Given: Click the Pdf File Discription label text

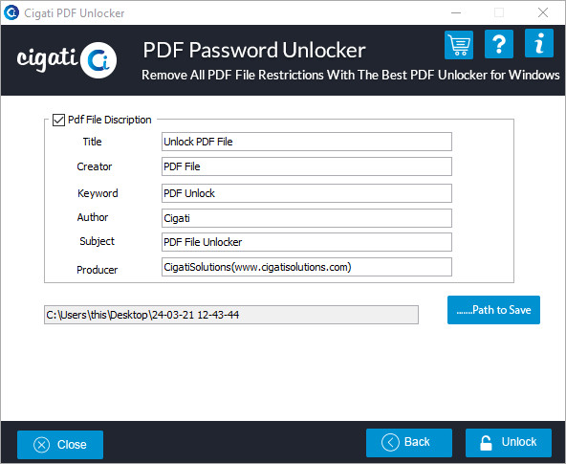Looking at the screenshot, I should click(x=110, y=120).
